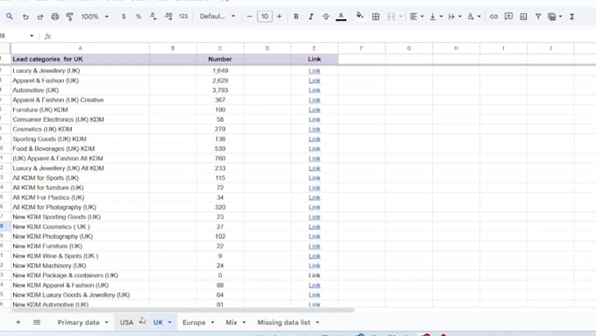Click the horizontal scrollbar
Screen dimensions: 596x336
[x=182, y=311]
